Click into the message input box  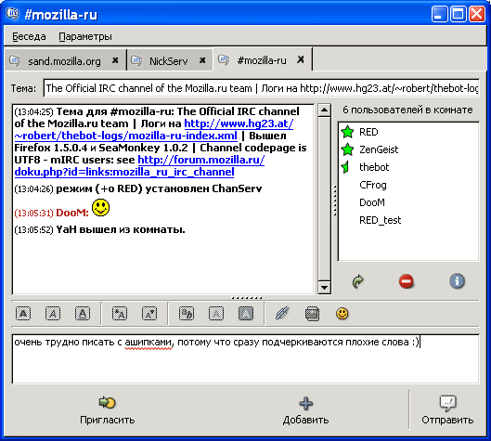pyautogui.click(x=245, y=358)
